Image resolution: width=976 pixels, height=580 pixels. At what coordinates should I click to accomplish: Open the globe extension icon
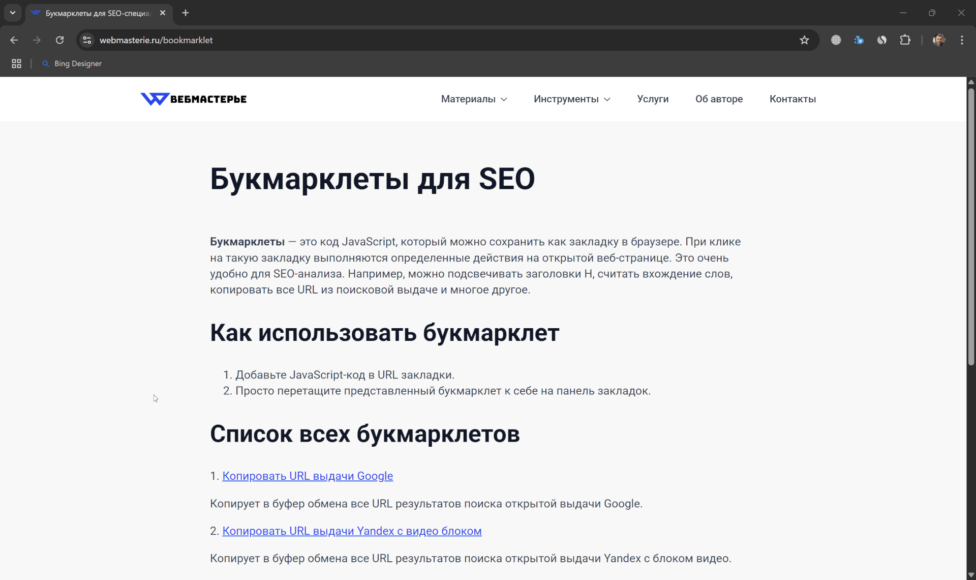836,40
